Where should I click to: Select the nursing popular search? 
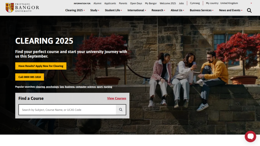pos(108,87)
